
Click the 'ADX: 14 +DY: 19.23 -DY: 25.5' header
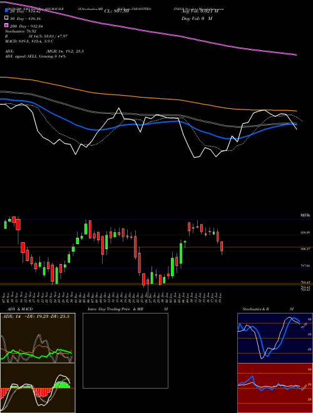[36, 317]
